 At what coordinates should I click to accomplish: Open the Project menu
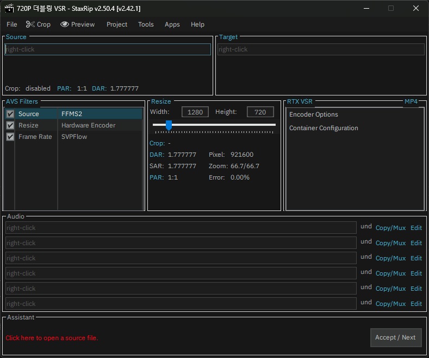pyautogui.click(x=117, y=24)
